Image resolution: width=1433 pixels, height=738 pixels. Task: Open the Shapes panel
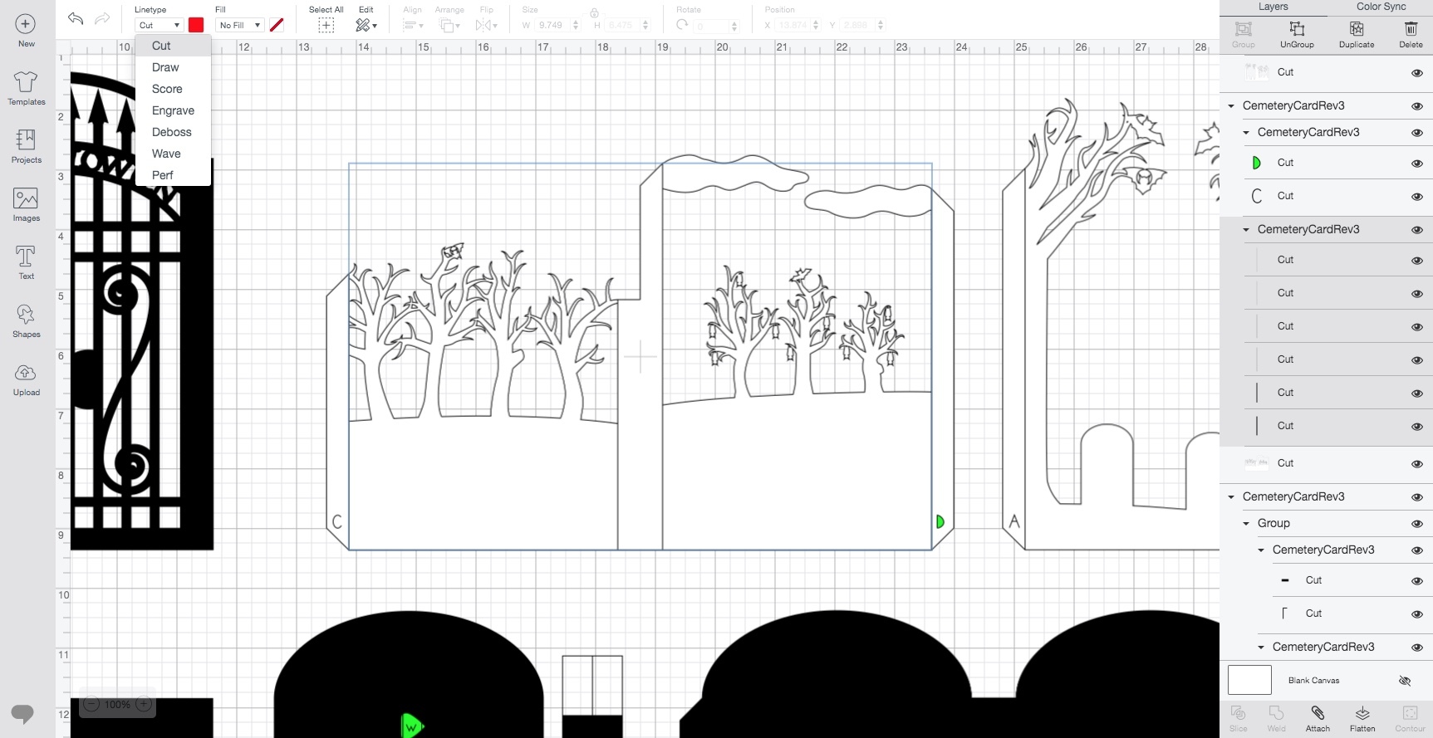(x=26, y=315)
